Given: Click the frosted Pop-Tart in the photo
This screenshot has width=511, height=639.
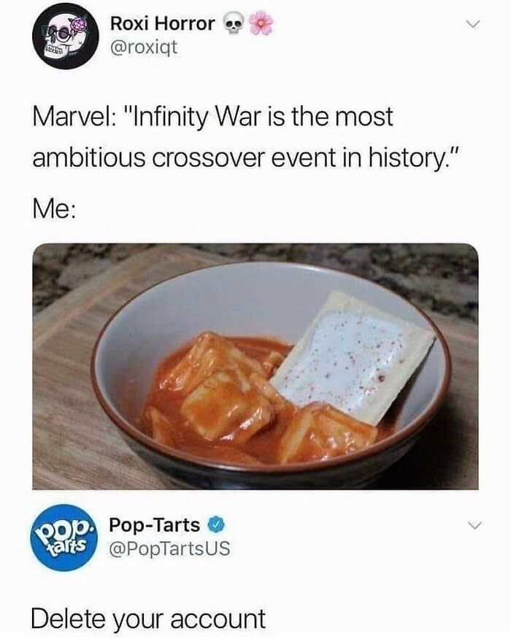Looking at the screenshot, I should [x=353, y=357].
